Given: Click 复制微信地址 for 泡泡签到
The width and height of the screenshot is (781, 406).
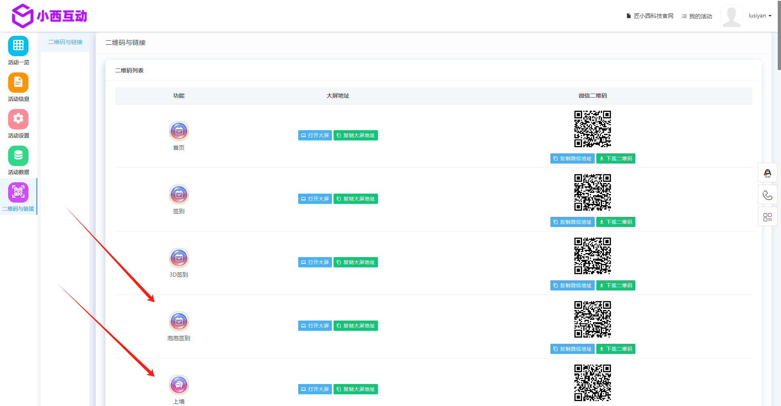Looking at the screenshot, I should pyautogui.click(x=572, y=349).
